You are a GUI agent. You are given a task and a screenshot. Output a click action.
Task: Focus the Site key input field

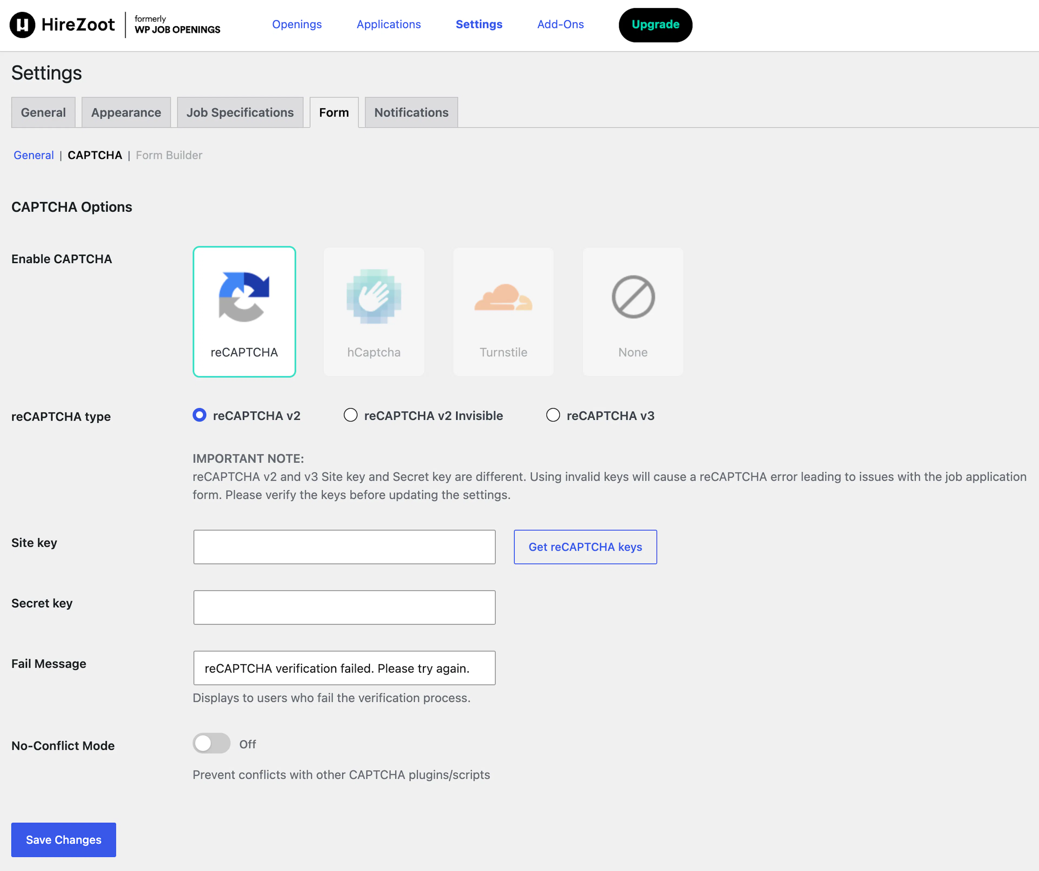pyautogui.click(x=344, y=547)
